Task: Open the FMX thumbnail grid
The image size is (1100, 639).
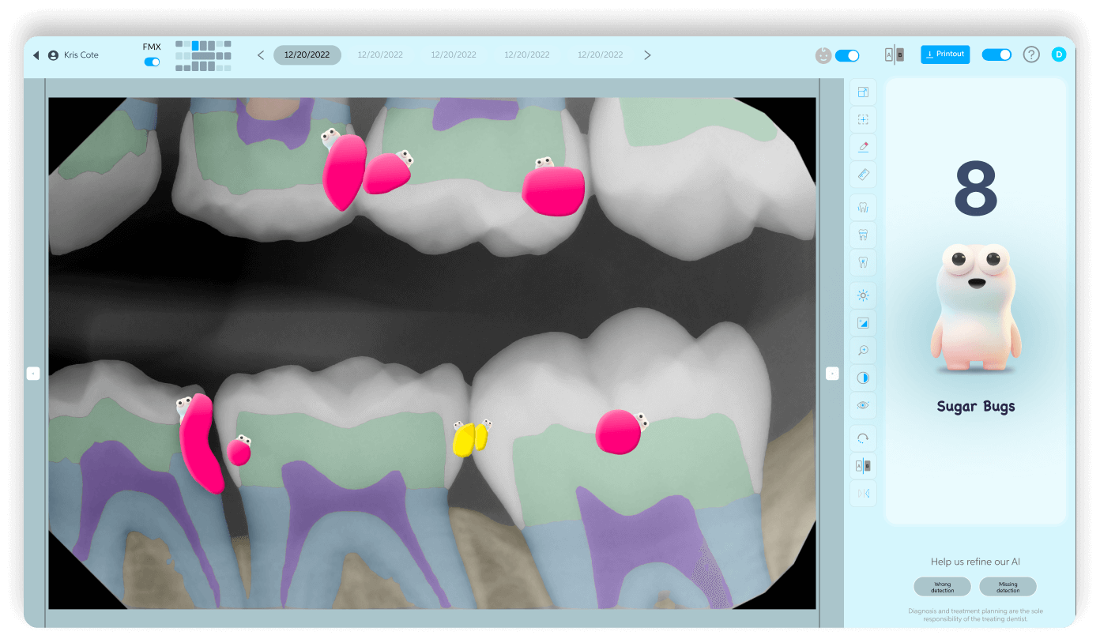Action: click(x=203, y=56)
